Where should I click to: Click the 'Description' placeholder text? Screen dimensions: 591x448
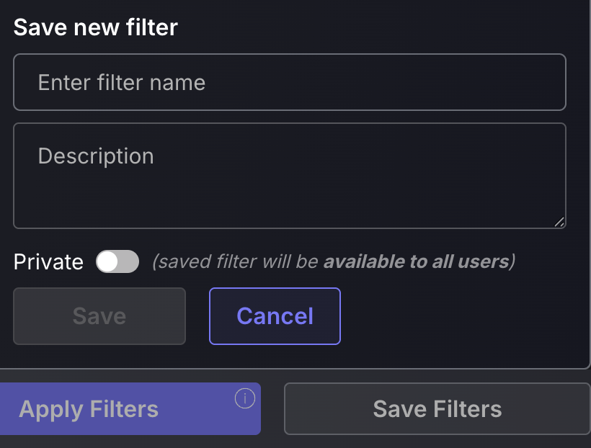pyautogui.click(x=96, y=156)
